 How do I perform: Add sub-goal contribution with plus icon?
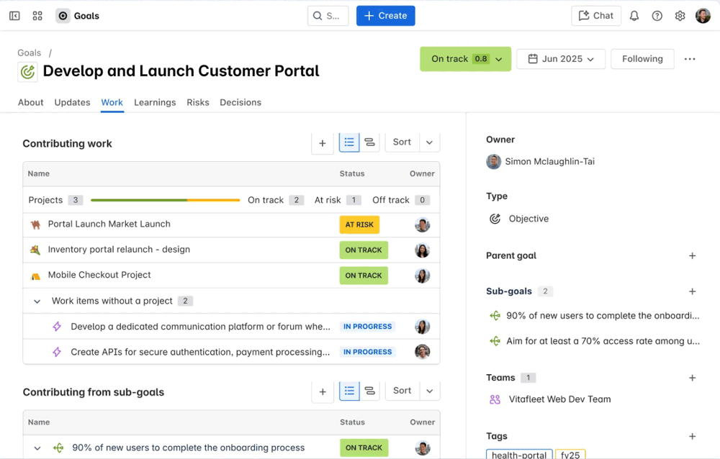pos(323,391)
